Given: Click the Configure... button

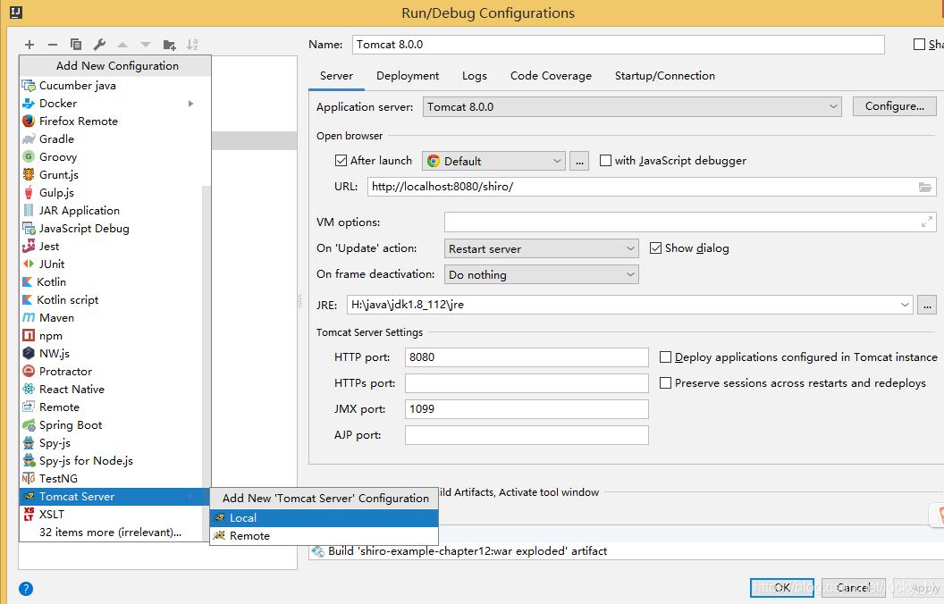Looking at the screenshot, I should click(x=894, y=106).
